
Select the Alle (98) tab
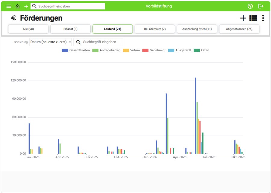(x=28, y=29)
